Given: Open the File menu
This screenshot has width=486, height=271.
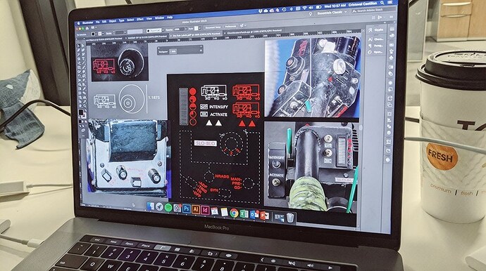Looking at the screenshot, I should coord(98,22).
